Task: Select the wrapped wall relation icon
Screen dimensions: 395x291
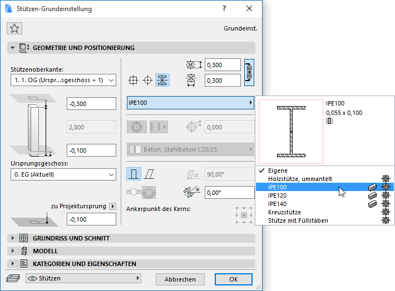Action: pos(149,193)
